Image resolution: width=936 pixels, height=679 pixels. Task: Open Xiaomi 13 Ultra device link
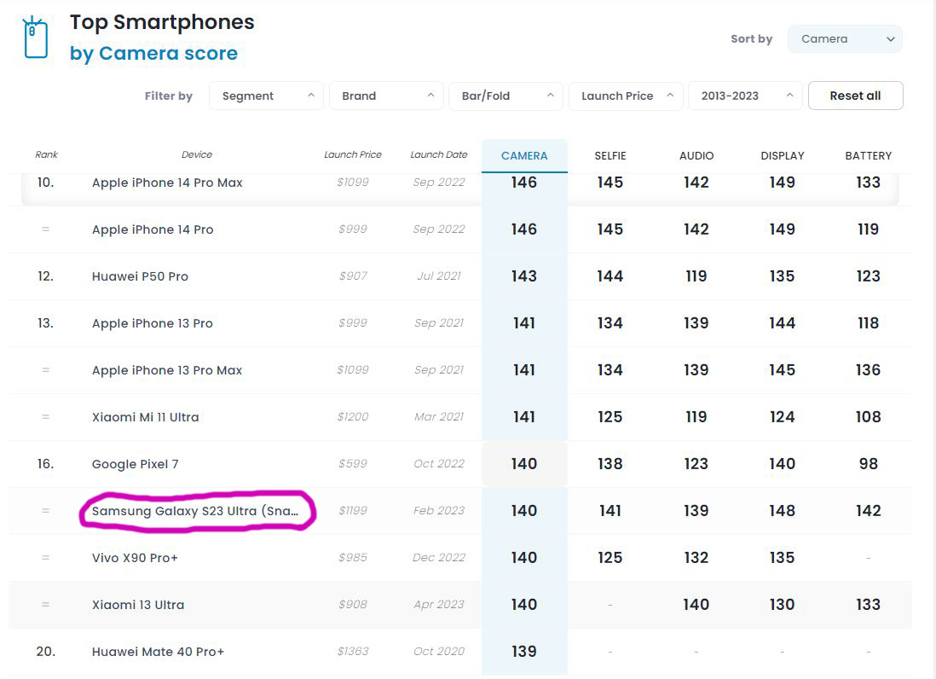click(138, 605)
